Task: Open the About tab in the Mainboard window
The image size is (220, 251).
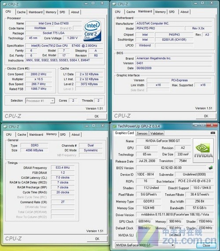Action: [184, 12]
